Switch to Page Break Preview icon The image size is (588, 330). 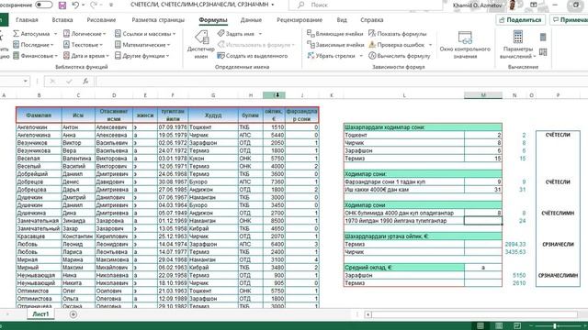pos(517,326)
